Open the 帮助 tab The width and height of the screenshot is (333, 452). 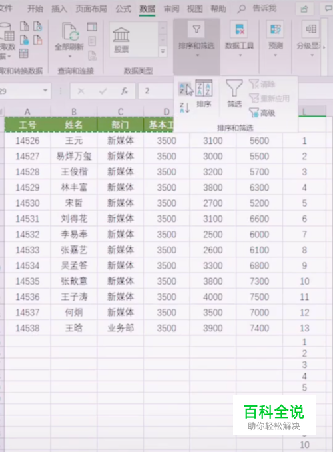click(x=218, y=9)
